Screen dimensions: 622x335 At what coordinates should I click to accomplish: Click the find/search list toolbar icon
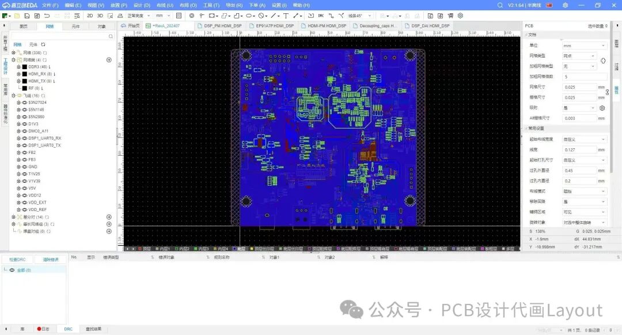[x=77, y=16]
